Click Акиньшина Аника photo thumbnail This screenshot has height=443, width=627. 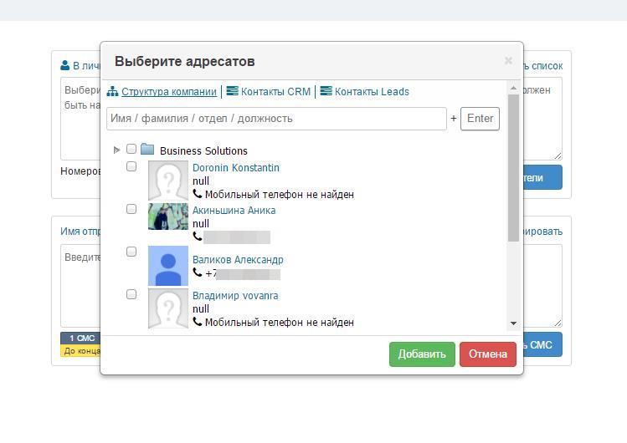[x=168, y=216]
